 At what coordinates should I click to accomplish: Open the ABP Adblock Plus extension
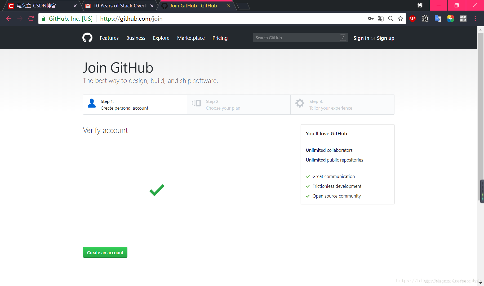[412, 19]
